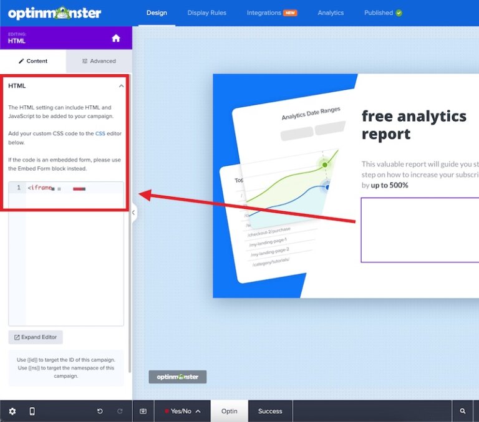This screenshot has width=479, height=422.
Task: Click line number 1 in code gutter
Action: 19,188
